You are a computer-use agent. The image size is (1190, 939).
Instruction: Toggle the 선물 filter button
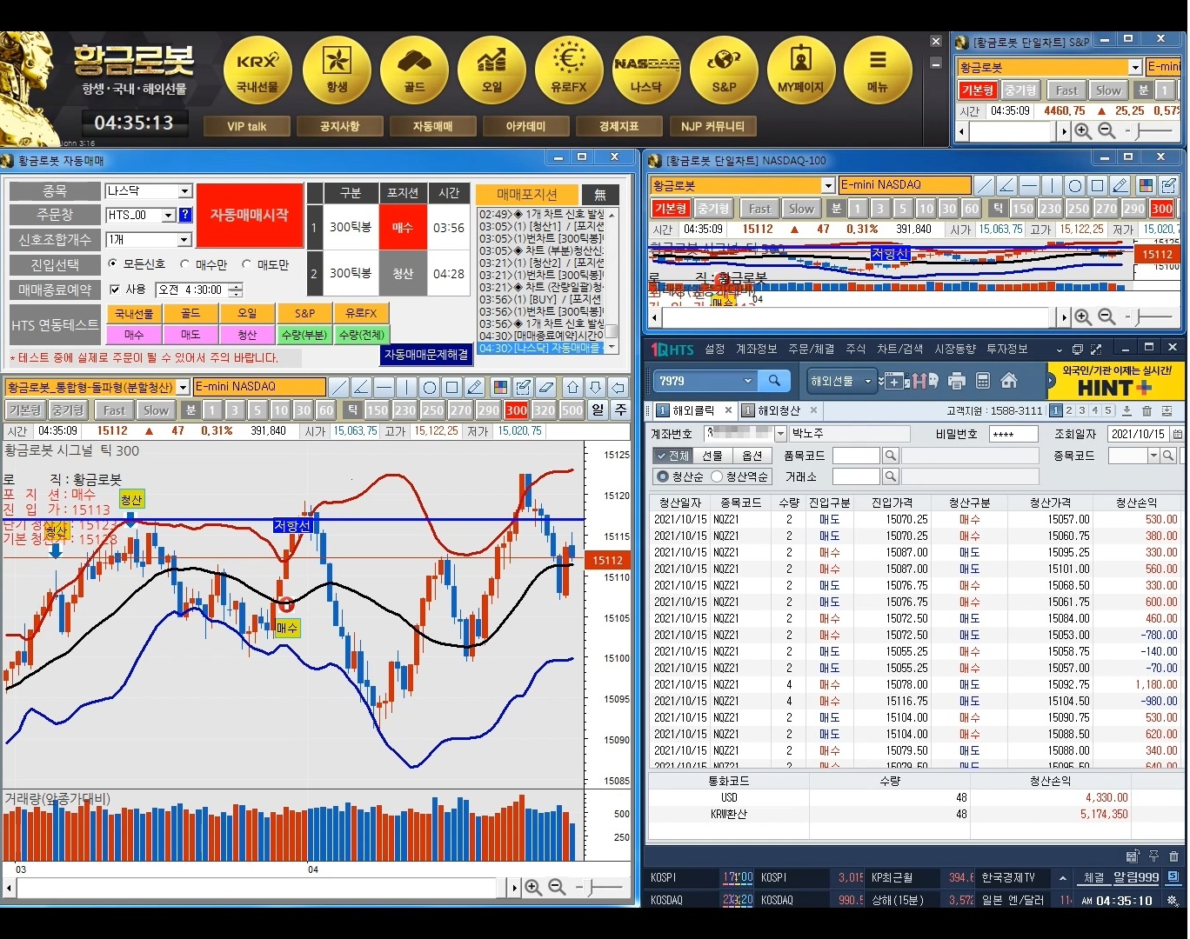point(712,456)
